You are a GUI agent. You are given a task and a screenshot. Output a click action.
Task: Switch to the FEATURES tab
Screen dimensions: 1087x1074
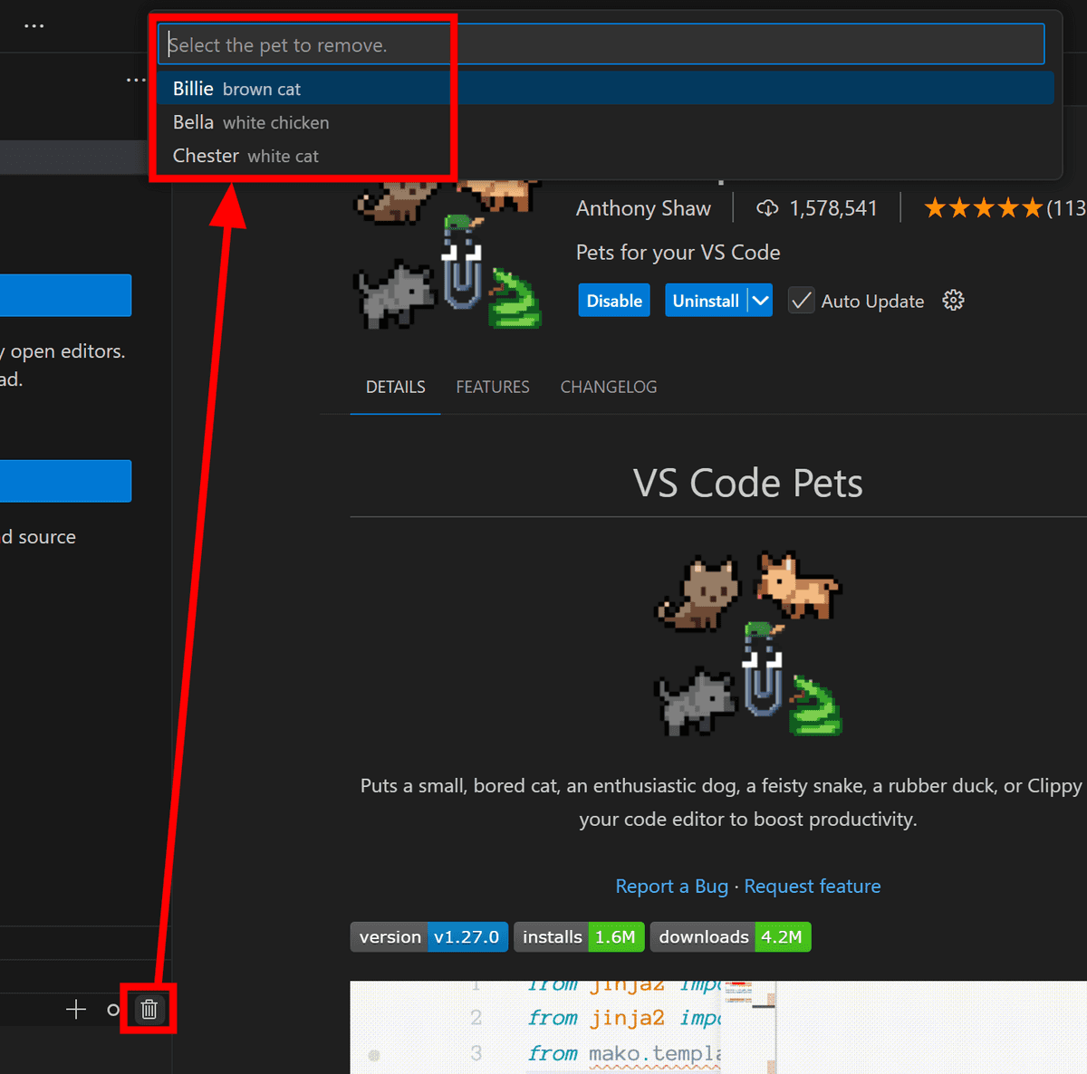pyautogui.click(x=493, y=387)
